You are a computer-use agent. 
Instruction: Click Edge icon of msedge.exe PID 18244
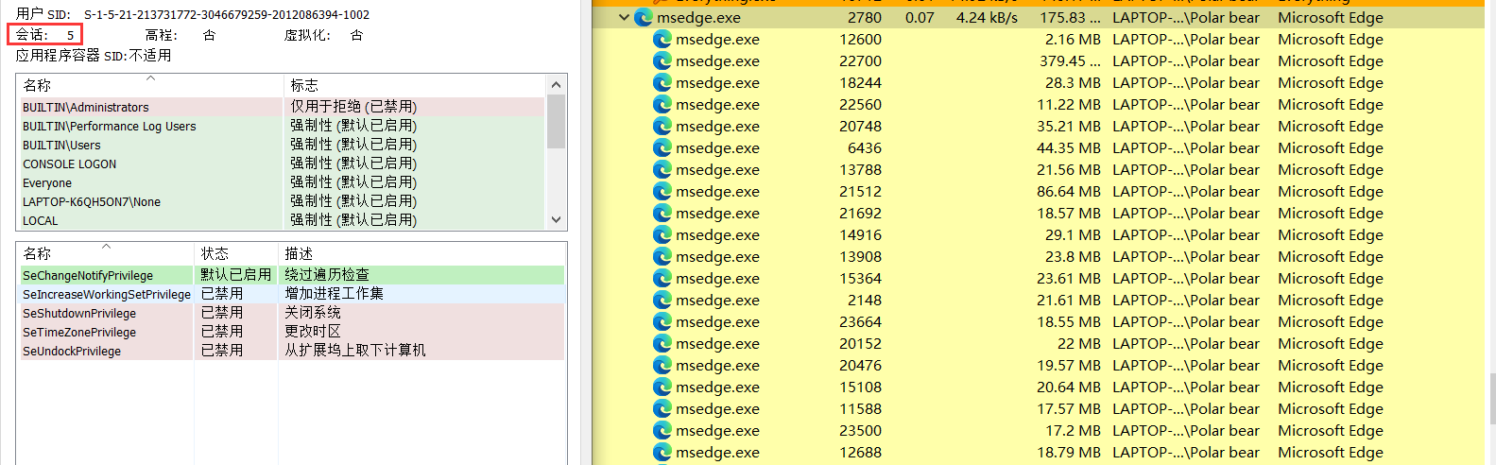[662, 82]
